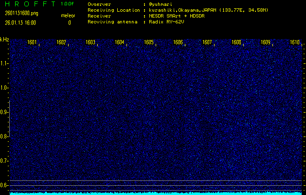Click the 1607 time marker
This screenshot has height=195, width=306.
coord(207,42)
